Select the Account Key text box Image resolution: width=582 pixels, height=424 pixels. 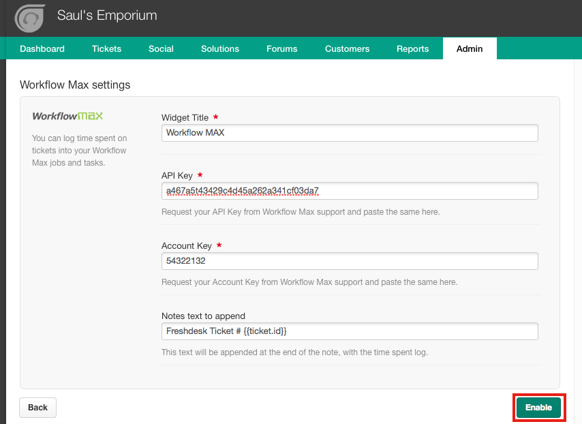point(350,261)
